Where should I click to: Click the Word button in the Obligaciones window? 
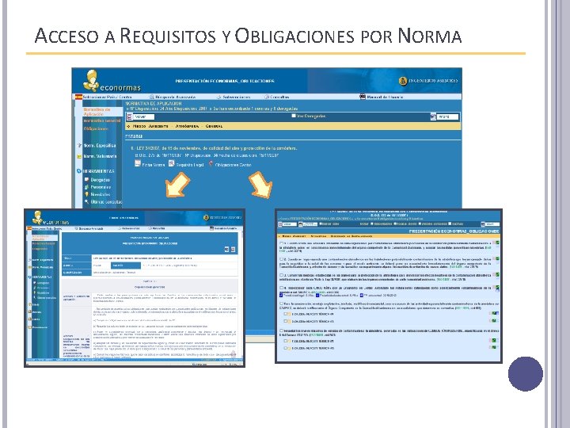click(x=492, y=224)
